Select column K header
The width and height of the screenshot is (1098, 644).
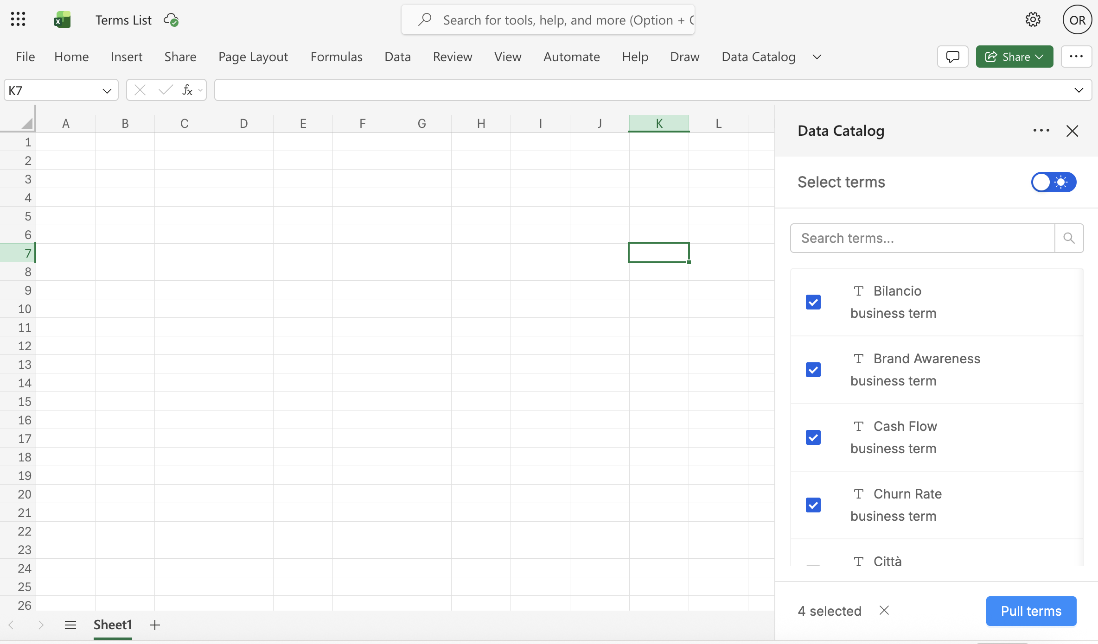point(659,123)
